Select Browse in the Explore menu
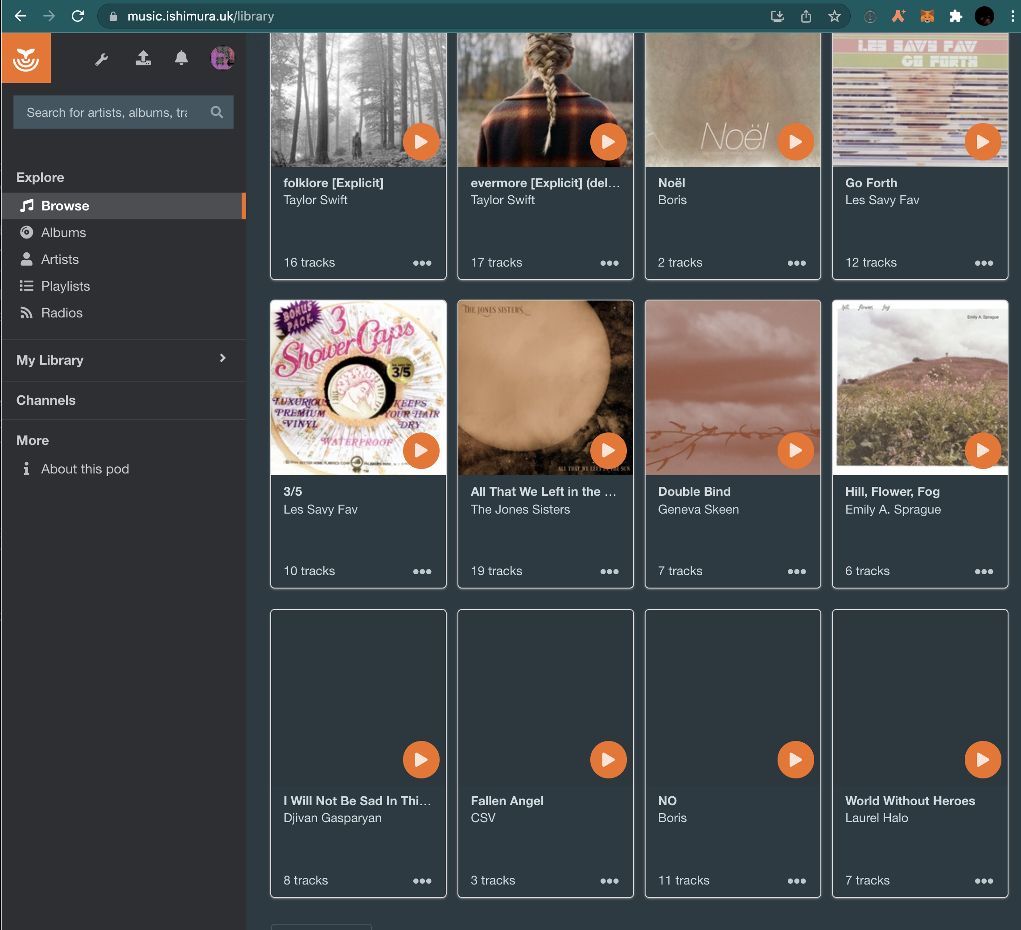Viewport: 1021px width, 930px height. click(x=124, y=206)
